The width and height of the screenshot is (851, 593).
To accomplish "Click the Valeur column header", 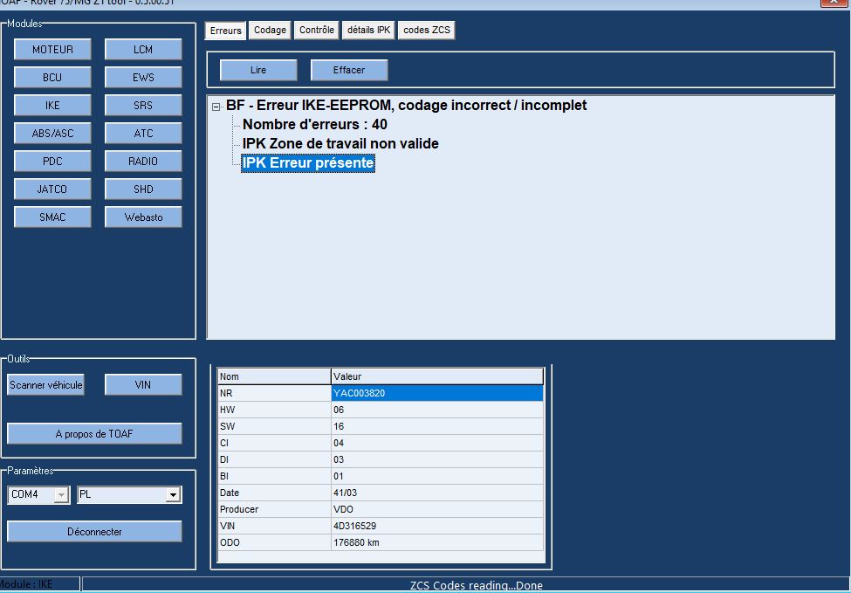I will coord(436,376).
